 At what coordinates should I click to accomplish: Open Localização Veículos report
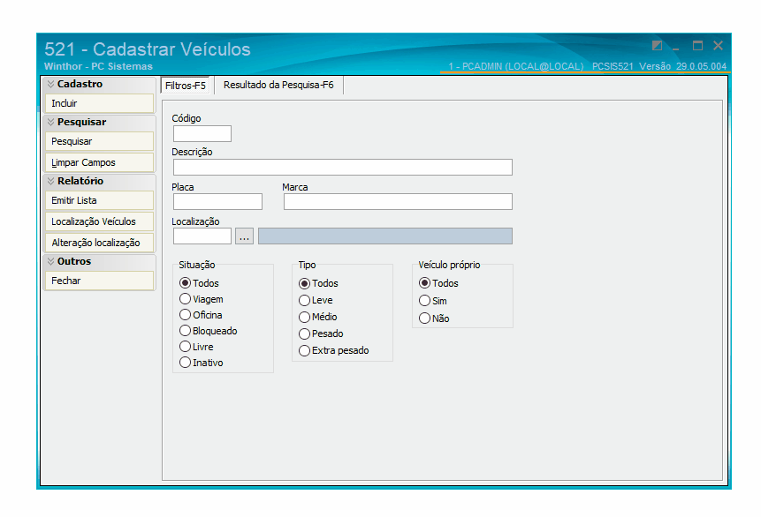pos(100,222)
